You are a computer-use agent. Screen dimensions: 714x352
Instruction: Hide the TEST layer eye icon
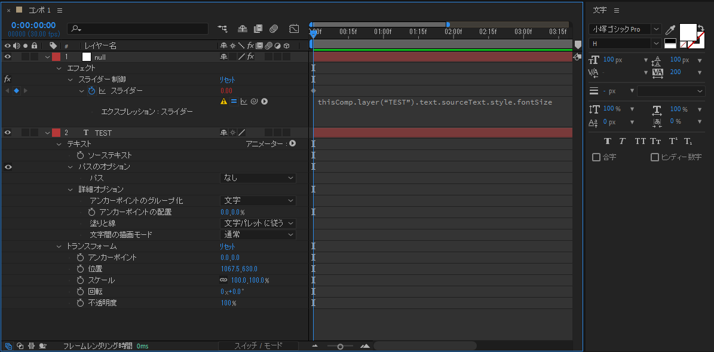(x=8, y=133)
